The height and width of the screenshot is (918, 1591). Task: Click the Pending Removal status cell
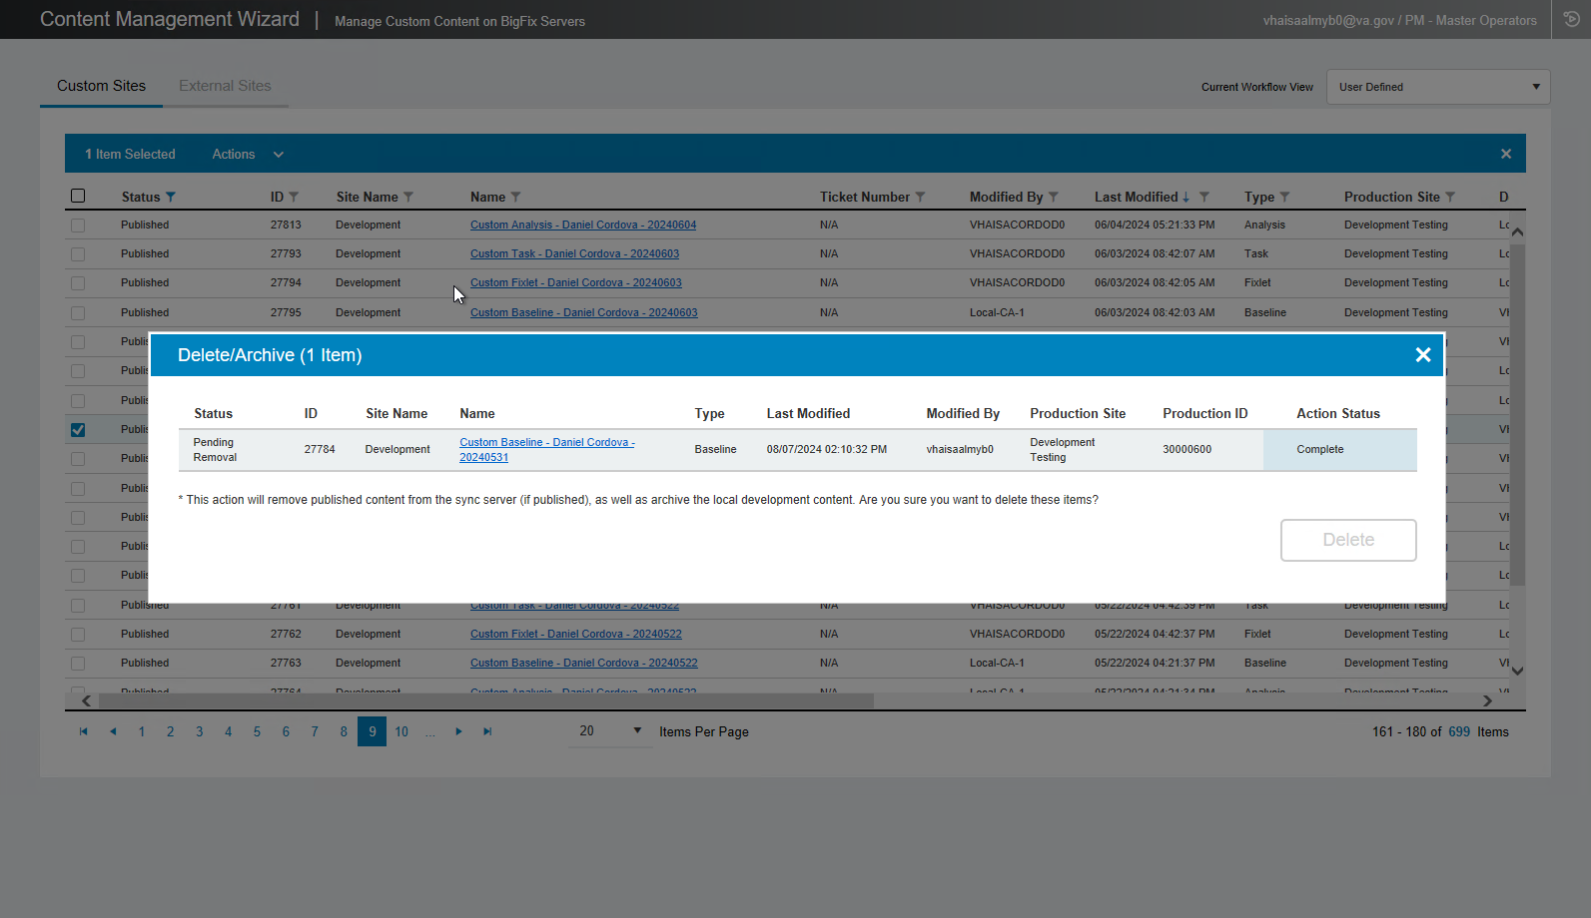pos(215,449)
